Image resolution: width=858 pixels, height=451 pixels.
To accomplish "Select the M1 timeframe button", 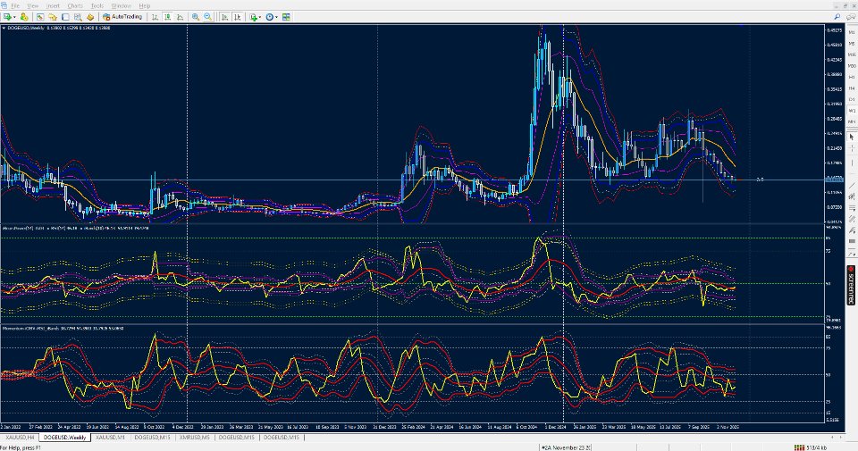I will [x=852, y=32].
